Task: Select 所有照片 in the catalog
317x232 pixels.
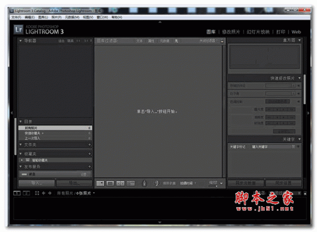Action: point(53,127)
